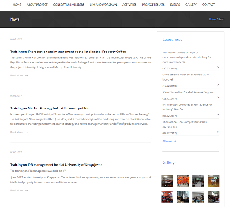Click chevron for the 15.02.2018 news item
230x207 pixels.
(218, 85)
